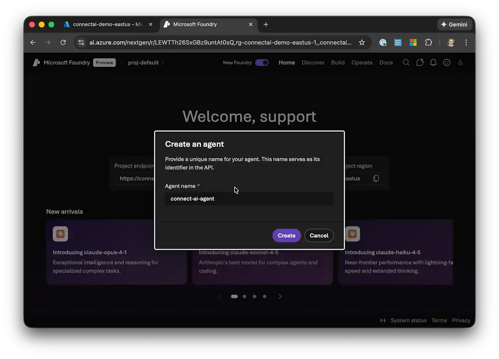Click the feedback smiley face icon
499x359 pixels.
(x=447, y=63)
